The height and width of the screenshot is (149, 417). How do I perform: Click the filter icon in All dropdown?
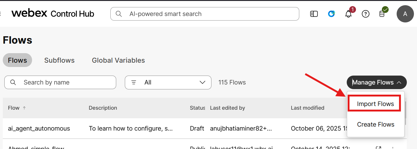(x=134, y=82)
